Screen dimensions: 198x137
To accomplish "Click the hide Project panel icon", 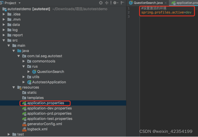I will (122, 3).
